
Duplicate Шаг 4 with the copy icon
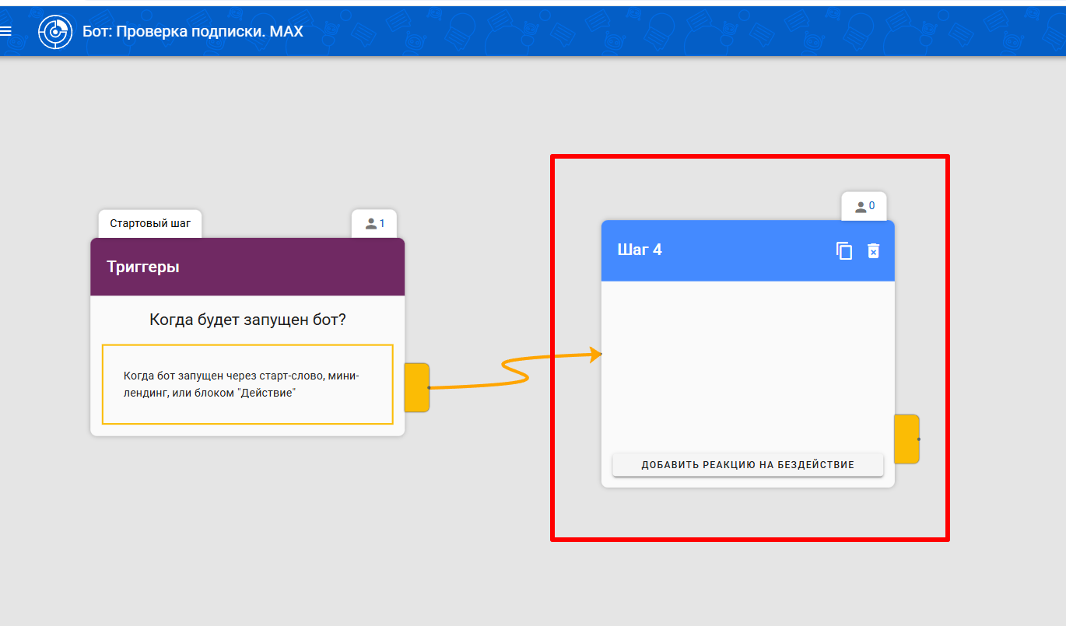[844, 250]
